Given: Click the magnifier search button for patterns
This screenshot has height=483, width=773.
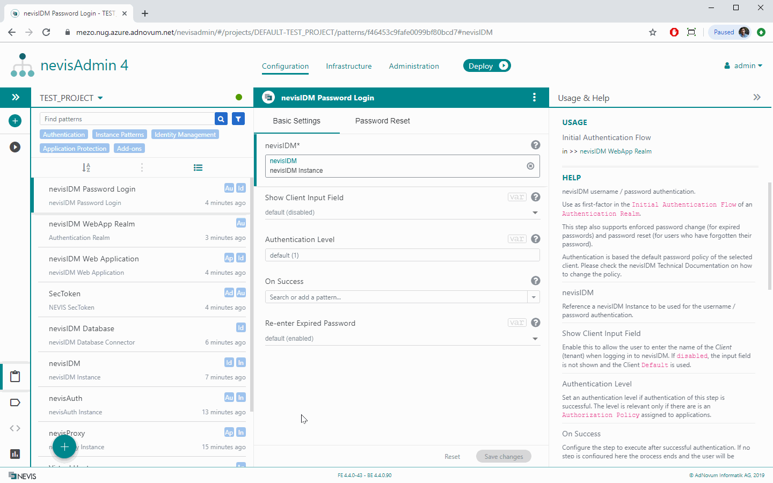Looking at the screenshot, I should 221,119.
